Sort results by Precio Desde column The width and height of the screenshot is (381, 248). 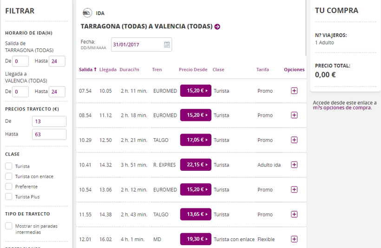pyautogui.click(x=193, y=70)
